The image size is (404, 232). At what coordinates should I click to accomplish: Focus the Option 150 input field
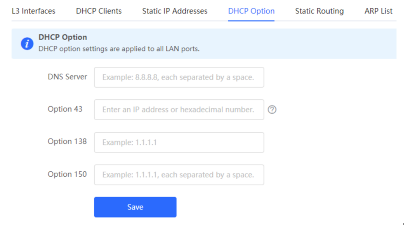point(179,175)
